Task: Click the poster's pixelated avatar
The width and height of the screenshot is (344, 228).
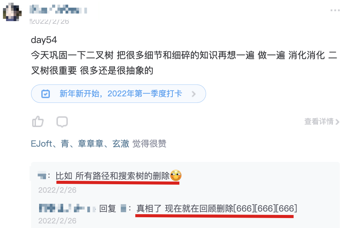Action: (x=12, y=12)
